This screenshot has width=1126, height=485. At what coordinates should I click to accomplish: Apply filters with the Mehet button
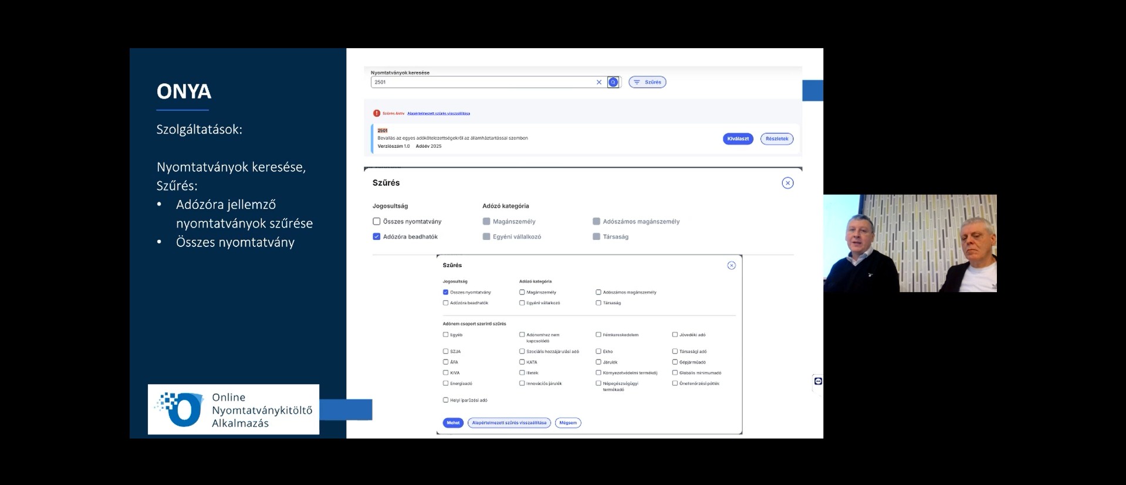coord(453,423)
